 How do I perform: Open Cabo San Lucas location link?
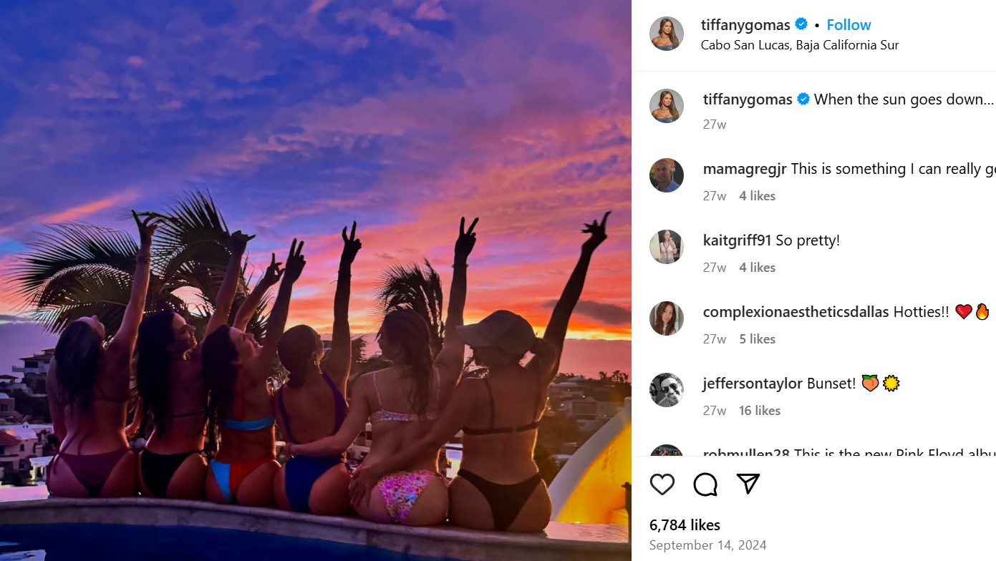tap(800, 45)
